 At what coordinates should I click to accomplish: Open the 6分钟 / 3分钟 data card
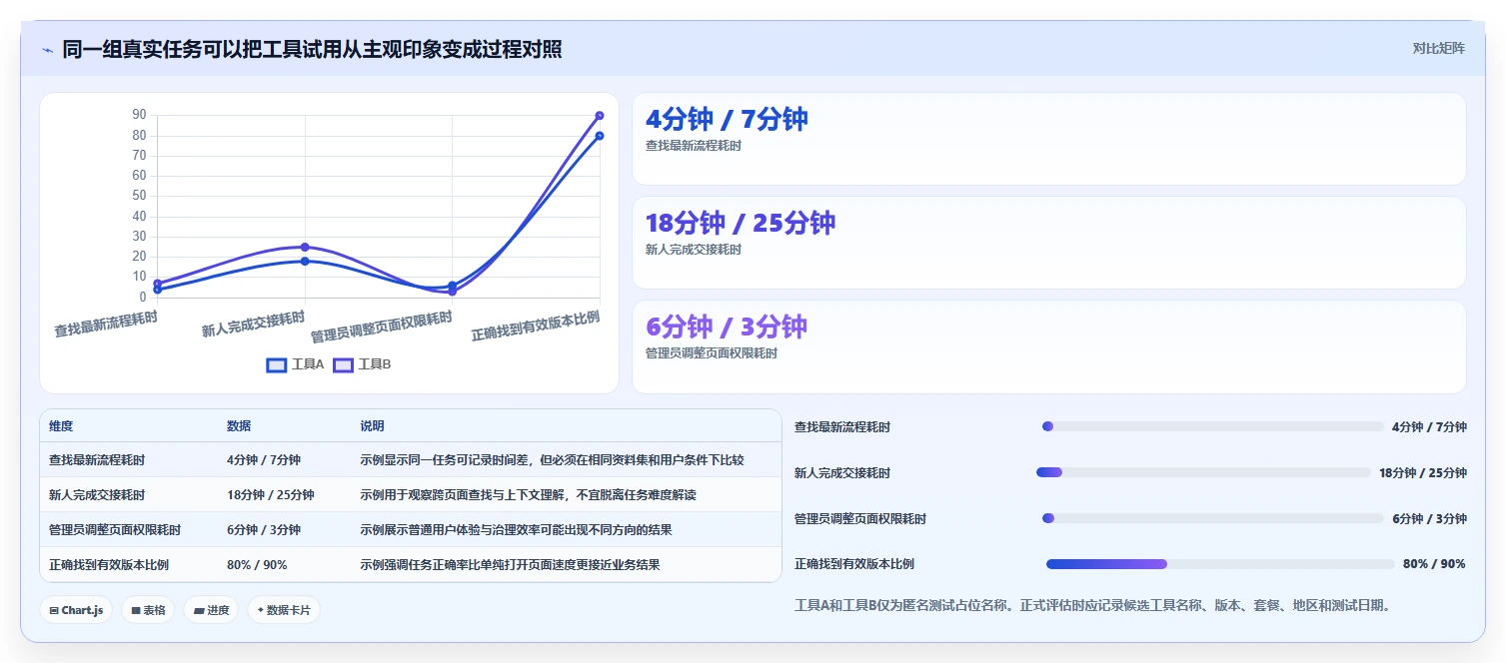(x=1049, y=346)
